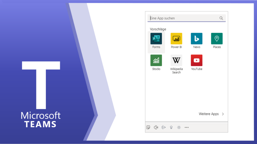257x144 pixels.
Task: Open the Forms app icon
Action: [x=156, y=39]
